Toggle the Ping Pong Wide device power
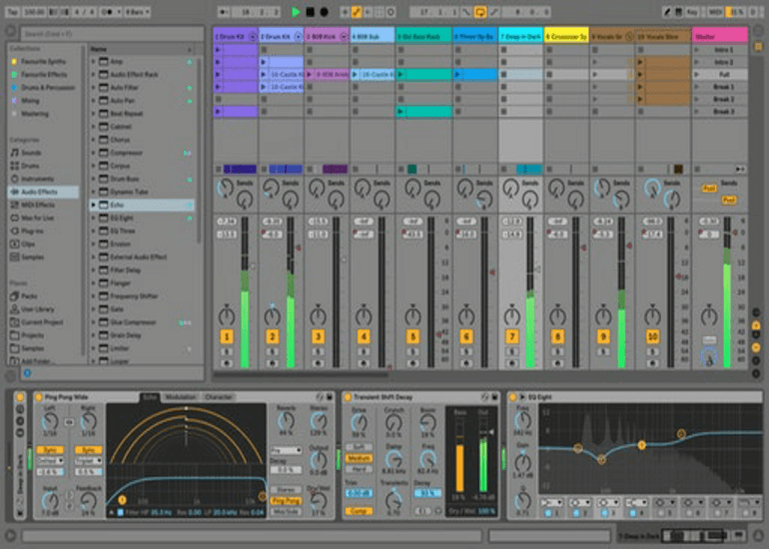The height and width of the screenshot is (549, 769). pos(38,397)
